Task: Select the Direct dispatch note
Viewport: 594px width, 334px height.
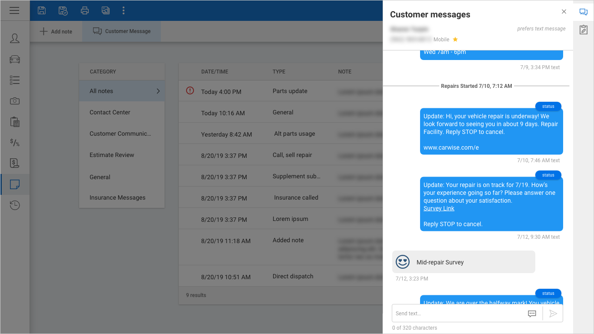Action: coord(281,276)
